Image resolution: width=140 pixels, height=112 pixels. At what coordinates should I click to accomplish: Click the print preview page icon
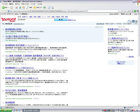[49, 7]
